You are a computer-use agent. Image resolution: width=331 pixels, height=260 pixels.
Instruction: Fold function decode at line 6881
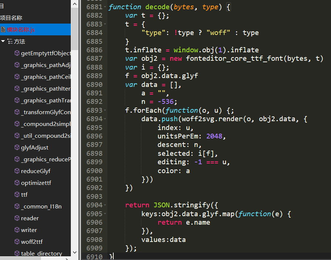pos(105,7)
